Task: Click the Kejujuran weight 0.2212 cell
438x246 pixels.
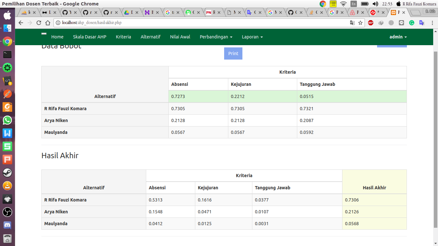Action: (262, 96)
